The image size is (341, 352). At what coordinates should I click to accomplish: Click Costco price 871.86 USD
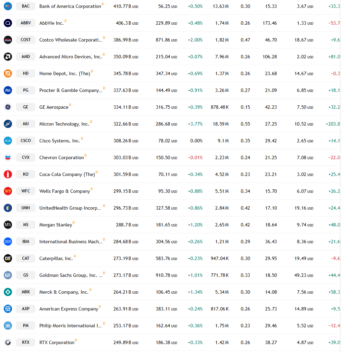click(166, 40)
